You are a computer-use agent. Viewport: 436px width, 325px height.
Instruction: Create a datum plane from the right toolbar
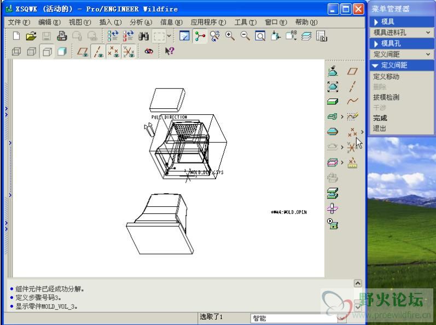coord(352,71)
